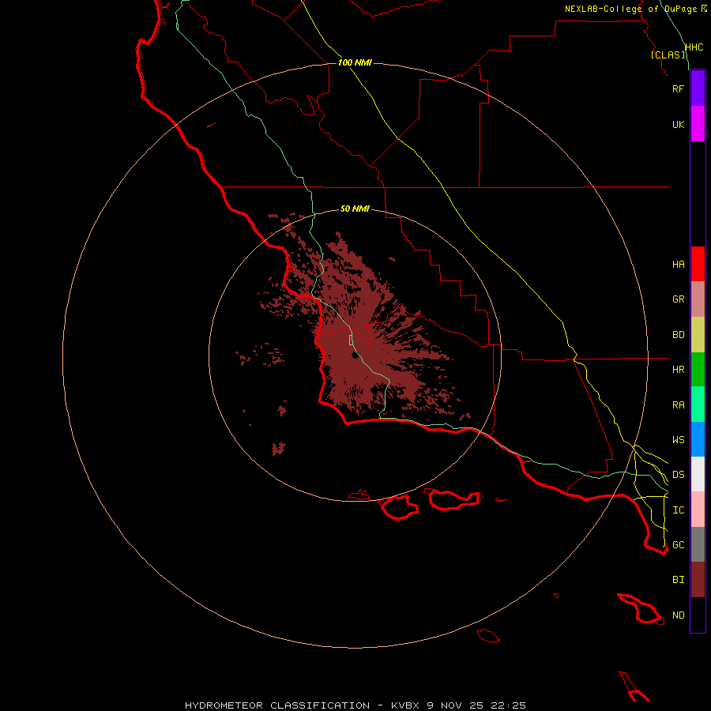This screenshot has height=711, width=711.
Task: Click the WS blue legend swatch
Action: coord(698,439)
